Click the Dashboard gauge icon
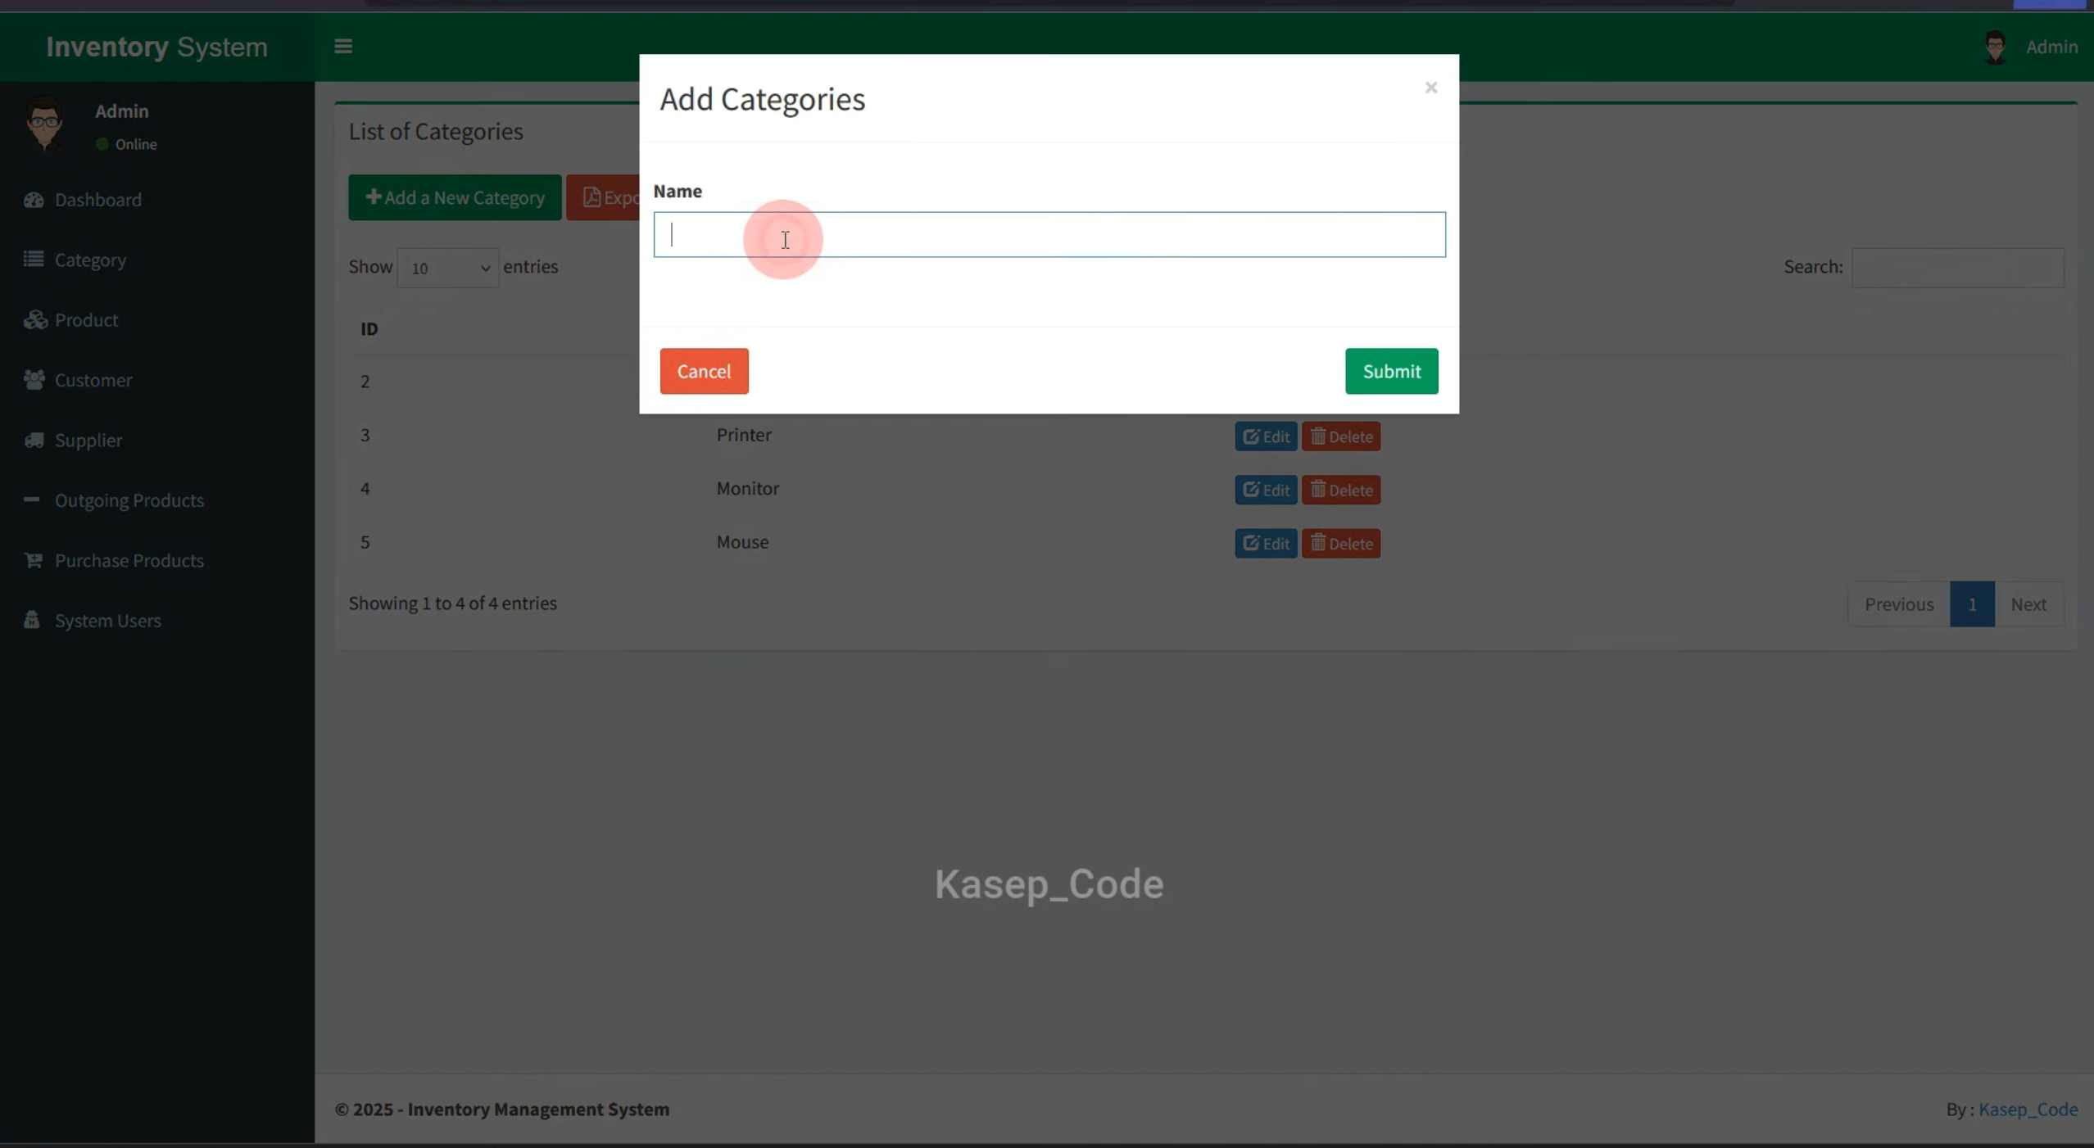Image resolution: width=2094 pixels, height=1148 pixels. (x=34, y=200)
